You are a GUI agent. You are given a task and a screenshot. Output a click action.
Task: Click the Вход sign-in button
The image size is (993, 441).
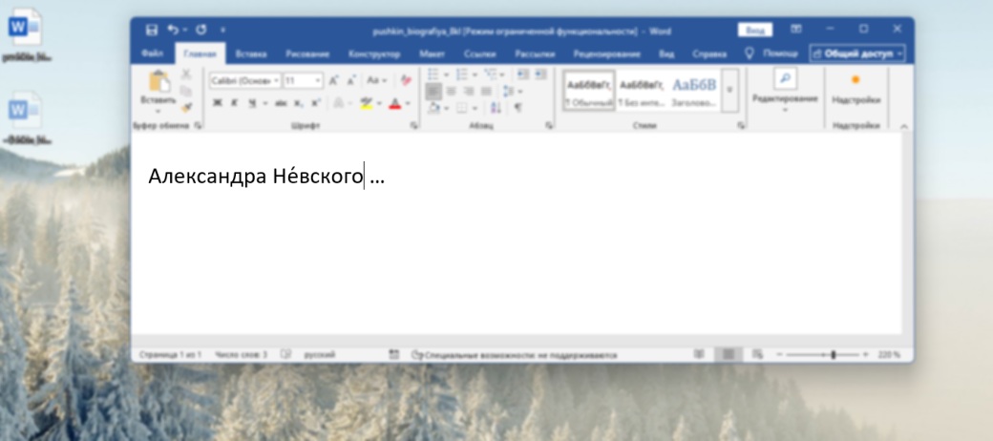tap(754, 31)
